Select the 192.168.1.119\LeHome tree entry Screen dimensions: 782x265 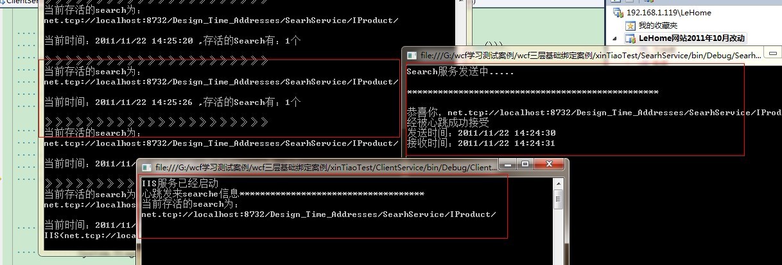tap(668, 12)
